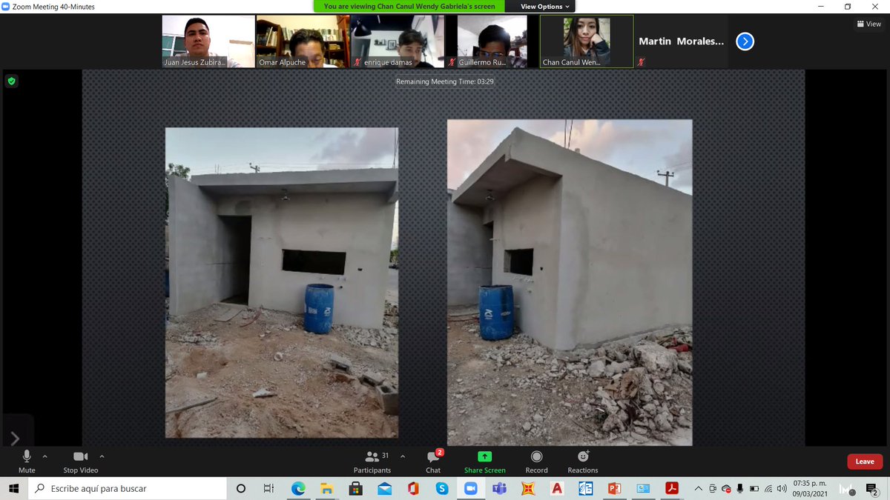Click the red Leave button
The image size is (890, 500).
click(x=865, y=461)
